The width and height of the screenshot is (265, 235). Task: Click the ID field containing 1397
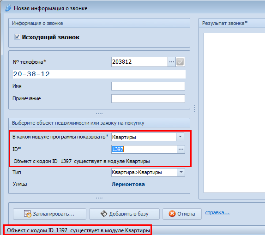pos(144,149)
